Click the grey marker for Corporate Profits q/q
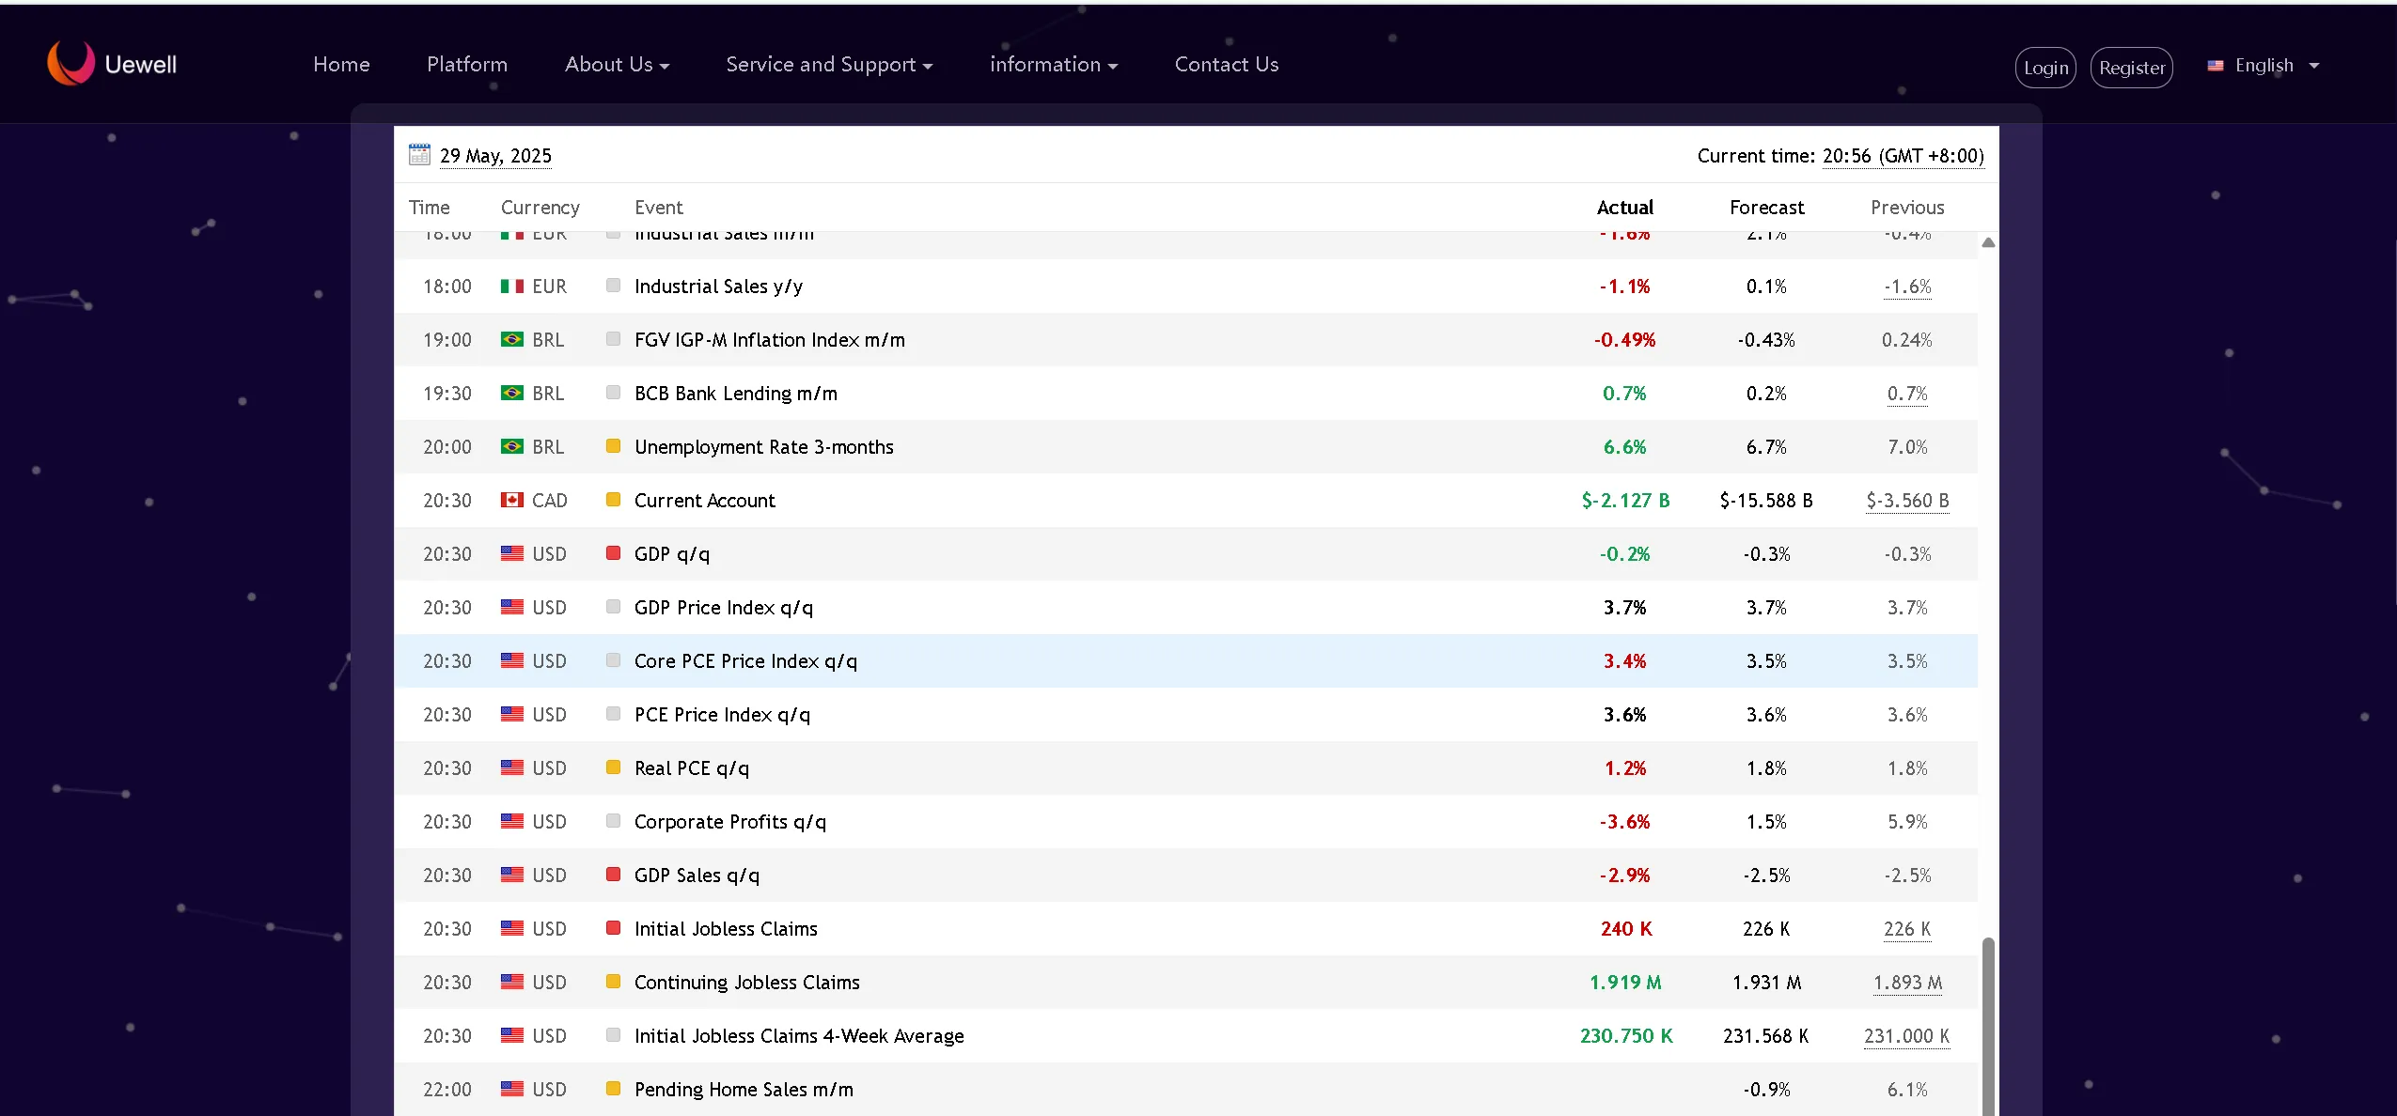The image size is (2397, 1116). pos(613,821)
